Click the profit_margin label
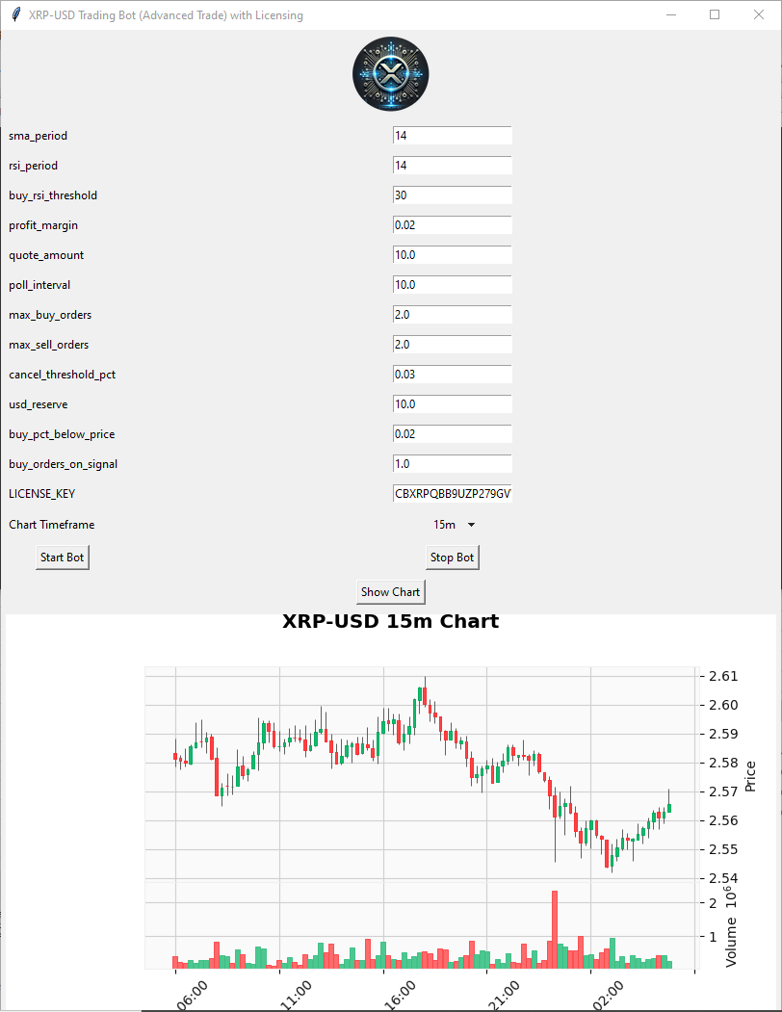Image resolution: width=782 pixels, height=1012 pixels. [43, 225]
